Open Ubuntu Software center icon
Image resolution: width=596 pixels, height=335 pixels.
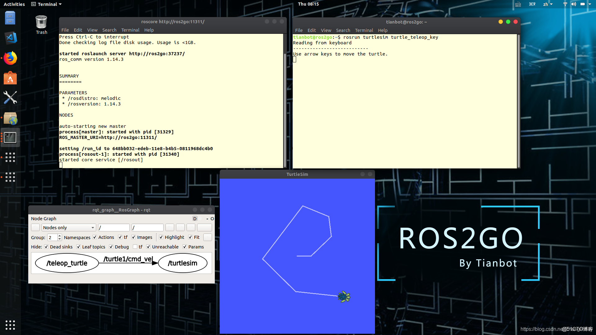(x=10, y=78)
